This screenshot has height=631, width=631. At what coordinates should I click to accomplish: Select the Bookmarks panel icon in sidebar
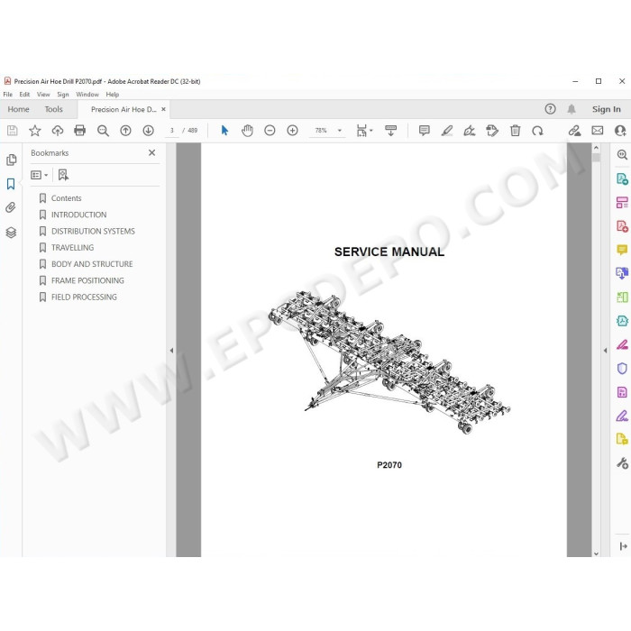tap(11, 184)
